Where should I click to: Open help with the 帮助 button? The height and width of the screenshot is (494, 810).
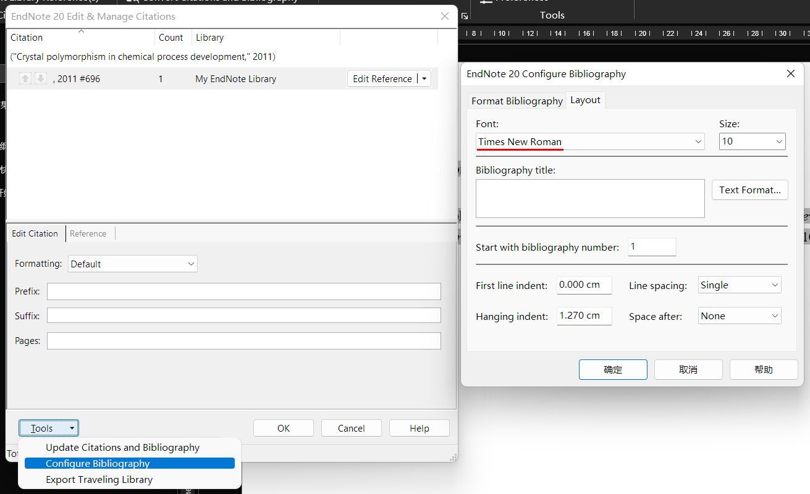[x=764, y=369]
